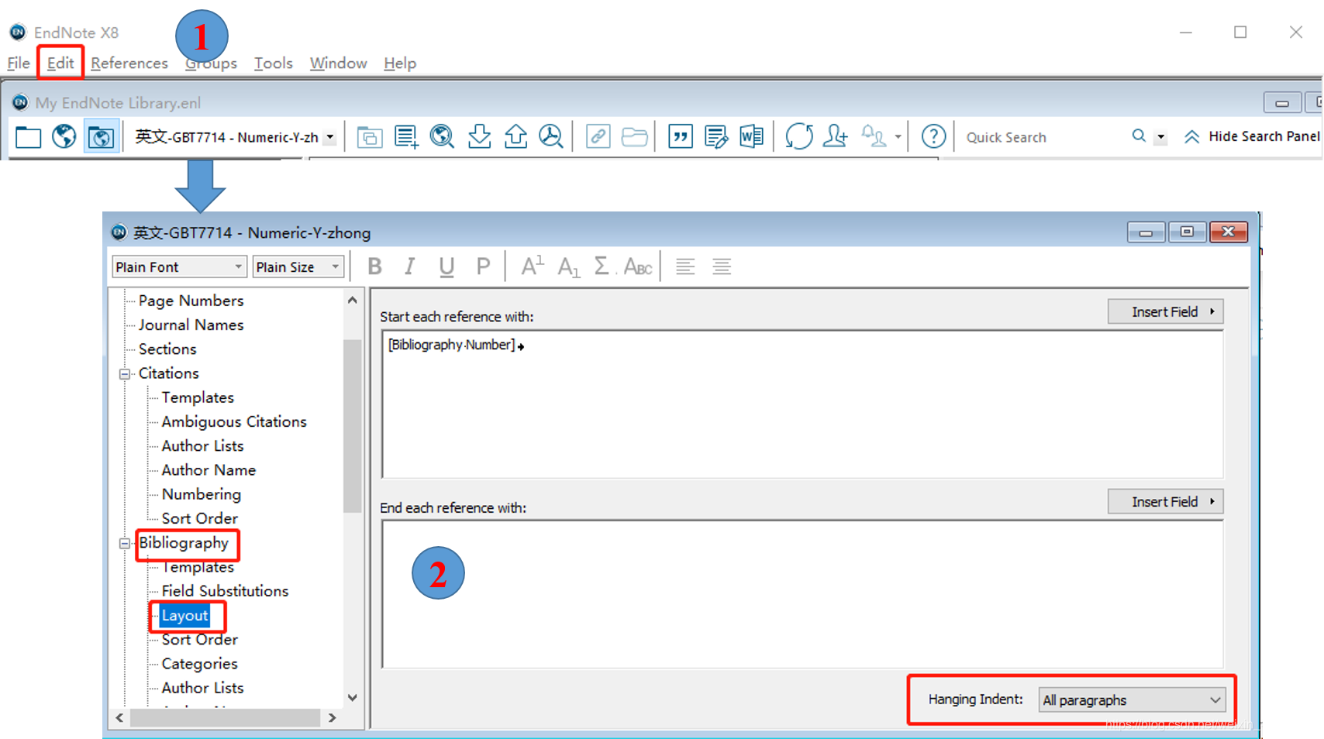Click the Copy to Local Library icon
Image resolution: width=1324 pixels, height=739 pixels.
click(369, 137)
